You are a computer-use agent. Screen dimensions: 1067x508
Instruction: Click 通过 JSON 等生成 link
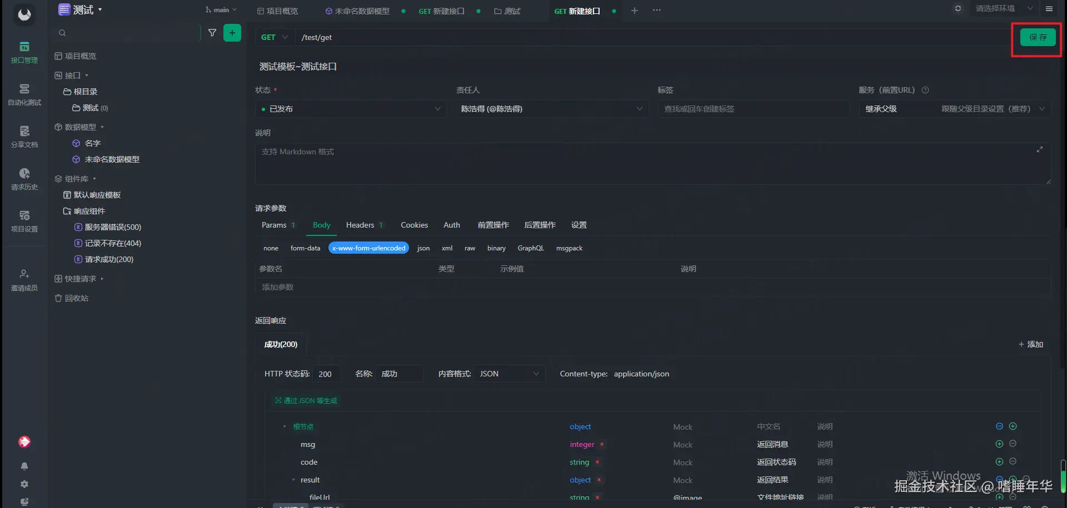point(306,400)
